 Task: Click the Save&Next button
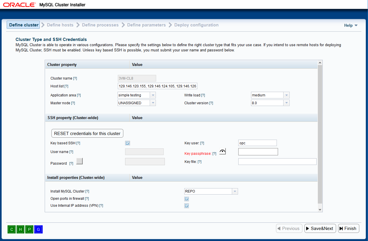click(320, 229)
